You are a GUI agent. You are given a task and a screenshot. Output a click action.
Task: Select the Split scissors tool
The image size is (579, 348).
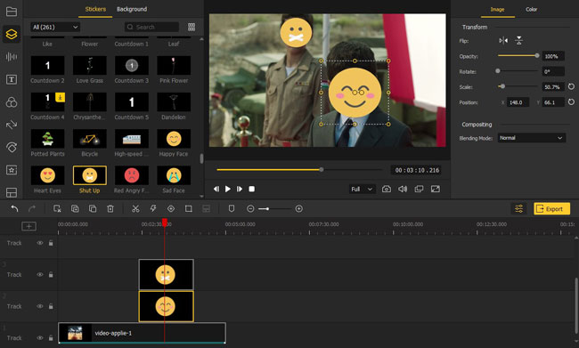135,209
